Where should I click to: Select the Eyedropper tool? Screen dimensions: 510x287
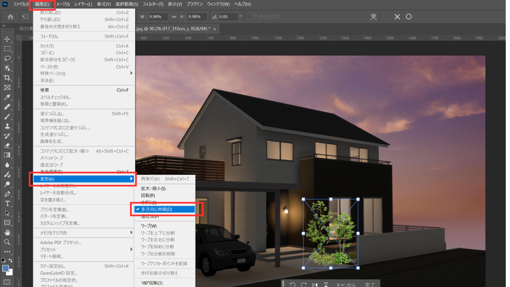[7, 97]
